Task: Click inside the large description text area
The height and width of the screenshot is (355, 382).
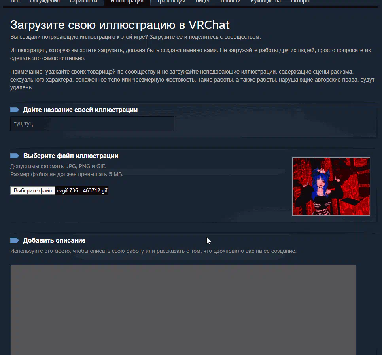Action: (x=183, y=310)
